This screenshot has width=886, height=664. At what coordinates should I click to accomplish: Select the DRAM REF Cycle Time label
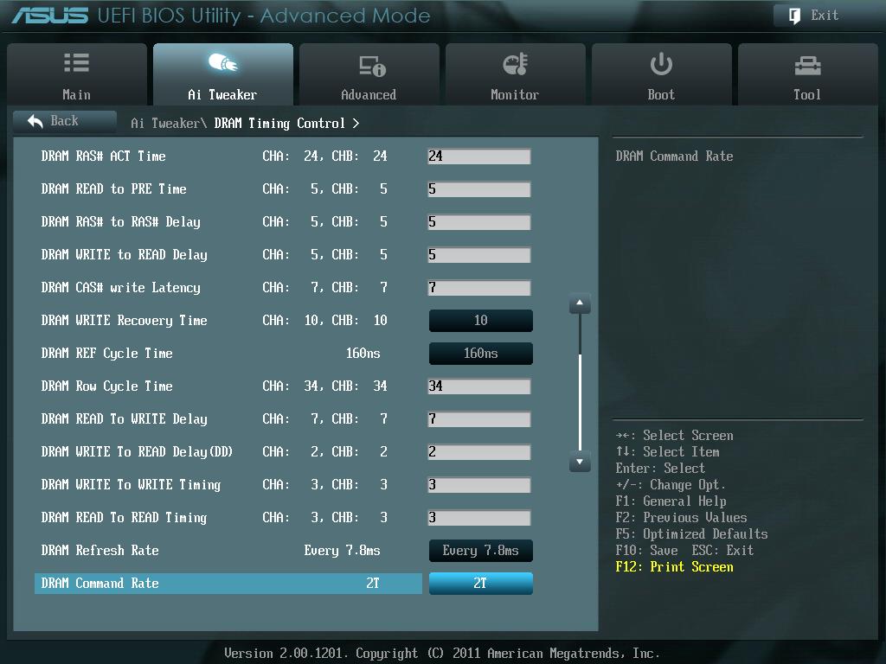click(106, 354)
